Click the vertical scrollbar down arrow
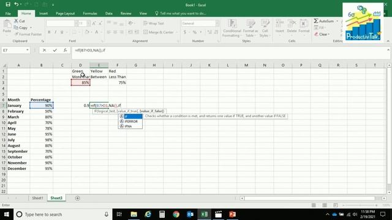The width and height of the screenshot is (392, 220). pyautogui.click(x=389, y=193)
